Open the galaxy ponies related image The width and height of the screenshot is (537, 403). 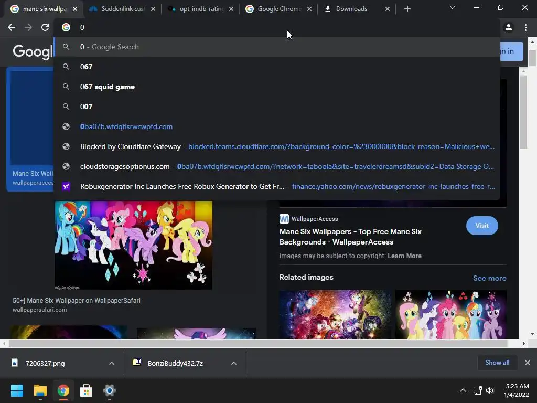(335, 315)
